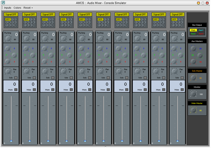Click the green aux knob on the second channel

(x=33, y=55)
